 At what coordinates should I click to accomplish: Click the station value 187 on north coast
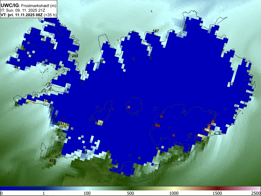point(156,31)
